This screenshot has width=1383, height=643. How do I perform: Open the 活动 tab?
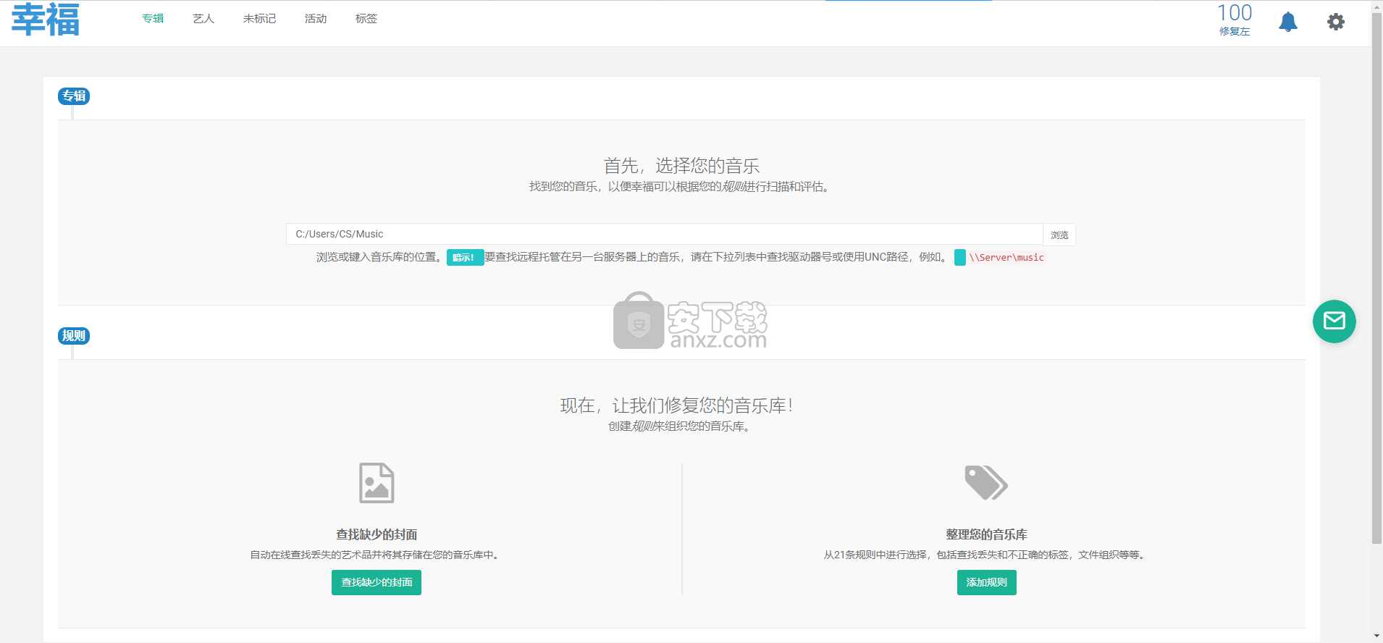click(x=316, y=19)
